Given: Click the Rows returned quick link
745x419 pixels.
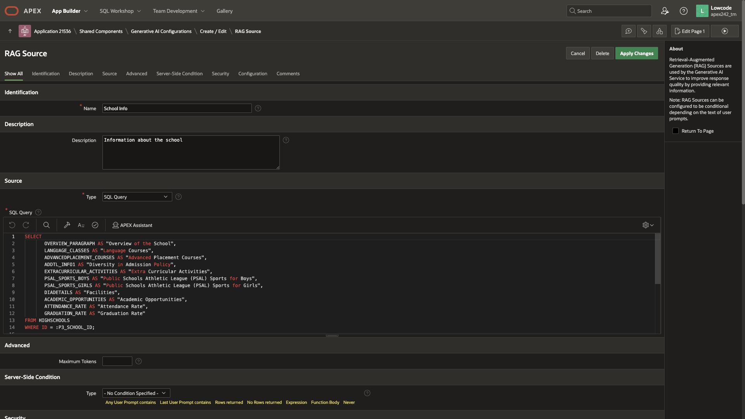Looking at the screenshot, I should click(x=229, y=402).
